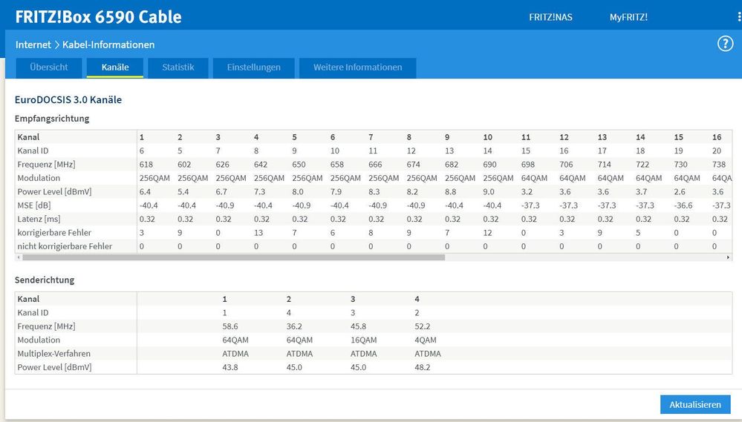
Task: Click the Internet breadcrumb link
Action: pos(33,44)
